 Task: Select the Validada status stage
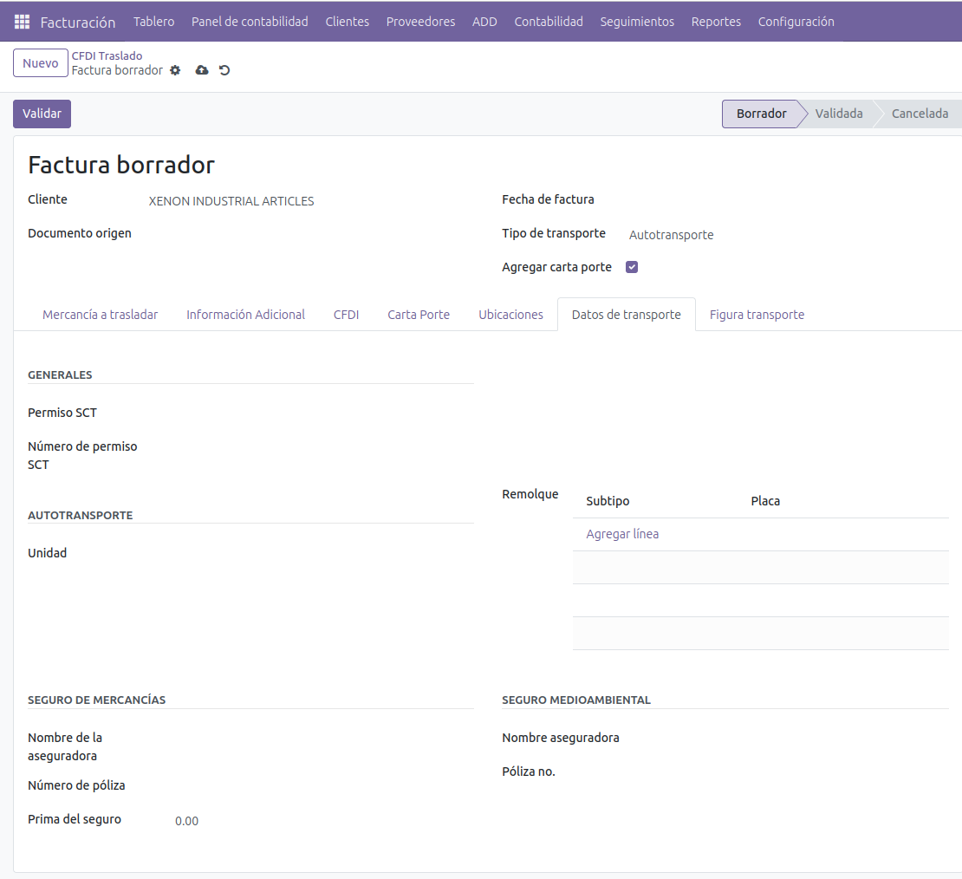coord(838,114)
